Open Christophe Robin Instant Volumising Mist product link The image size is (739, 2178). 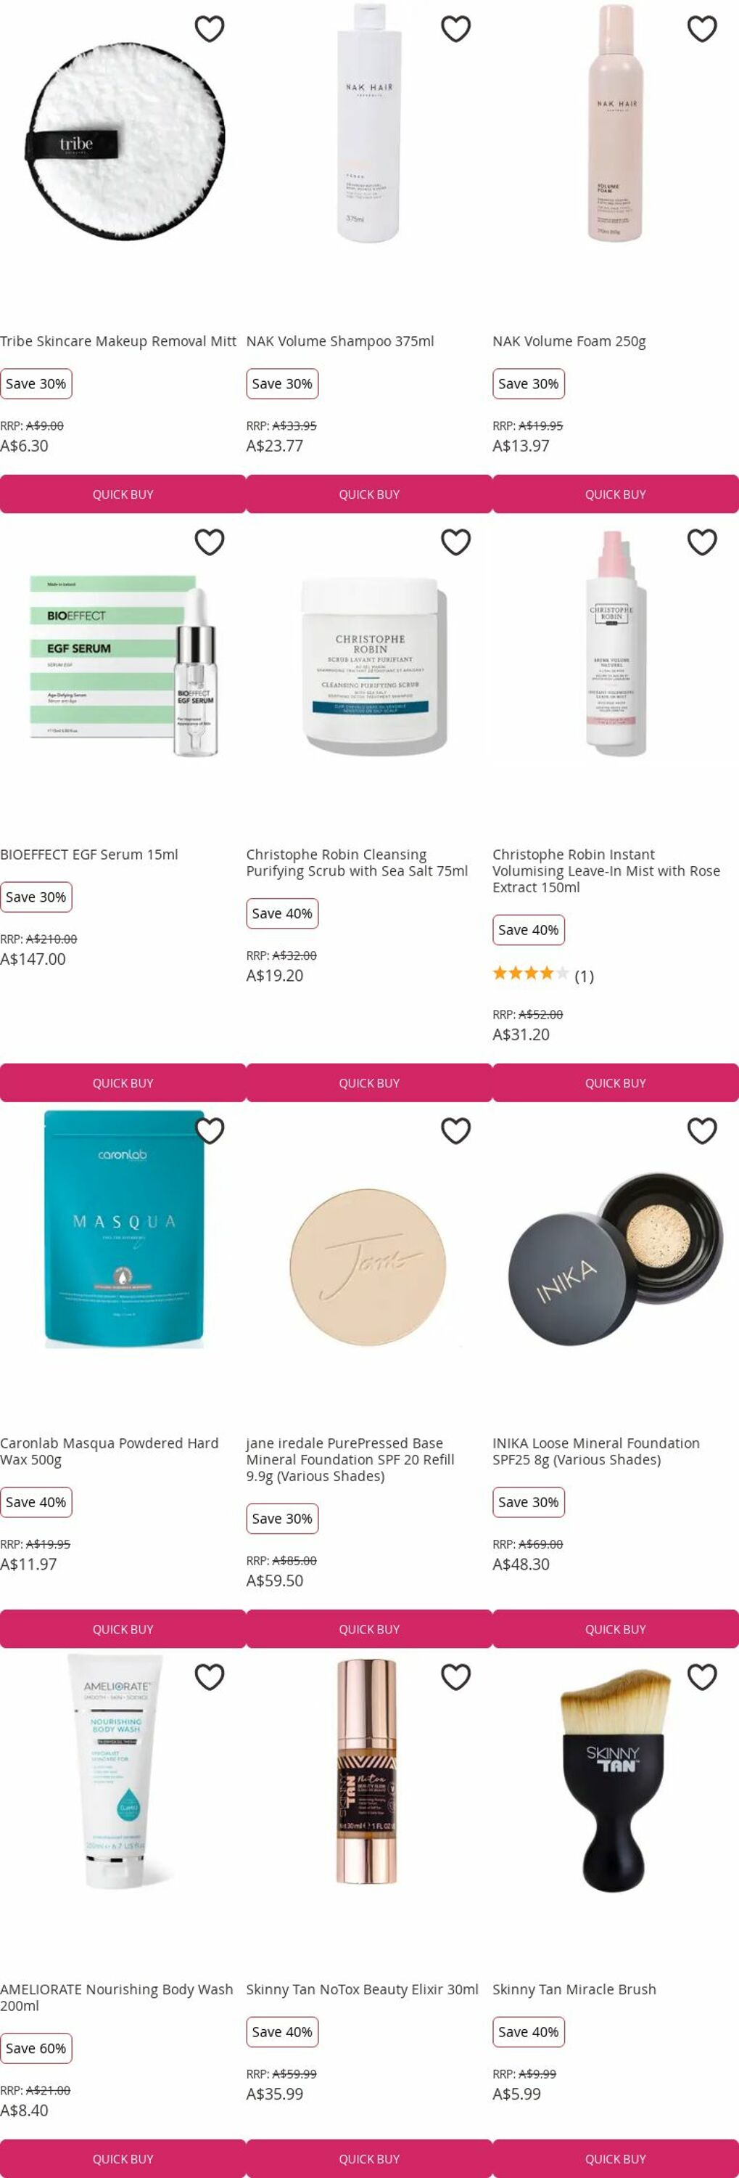click(606, 871)
